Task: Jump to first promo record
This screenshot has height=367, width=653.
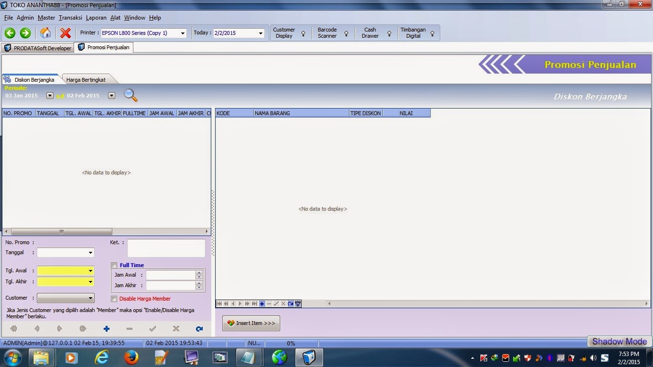Action: pyautogui.click(x=13, y=329)
